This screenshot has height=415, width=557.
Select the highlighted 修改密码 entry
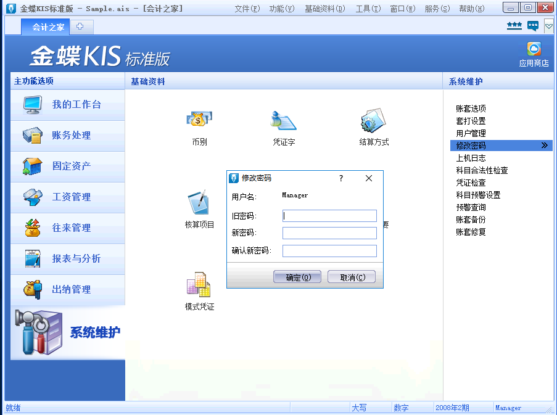(501, 146)
